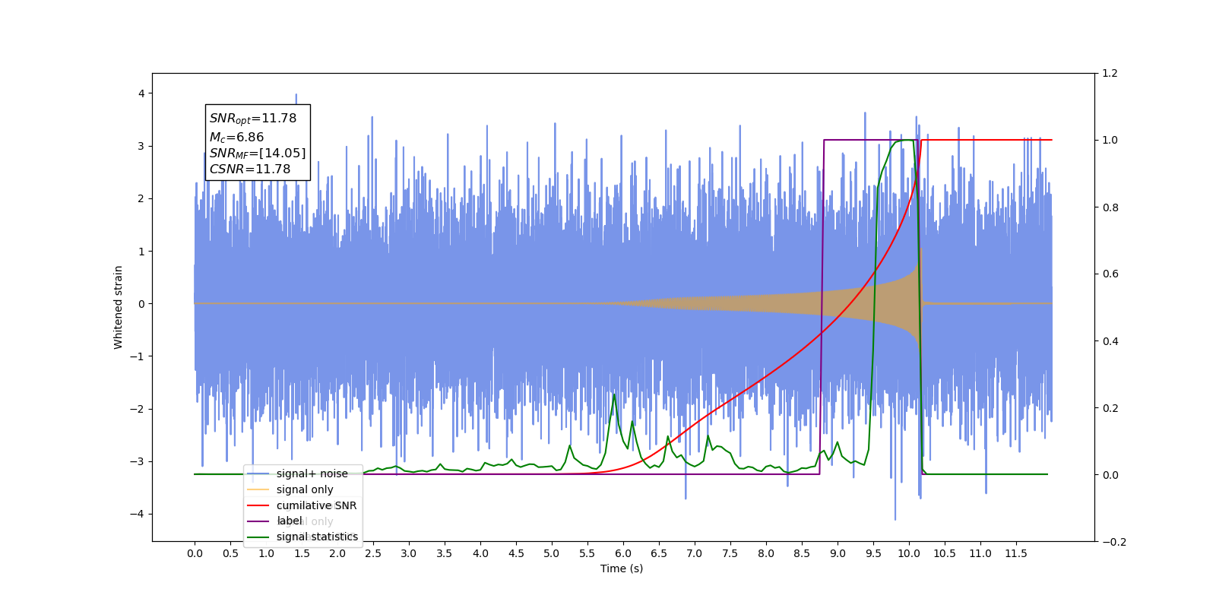Image resolution: width=1216 pixels, height=608 pixels.
Task: Click the 5.5 time axis tick label
Action: click(x=587, y=553)
